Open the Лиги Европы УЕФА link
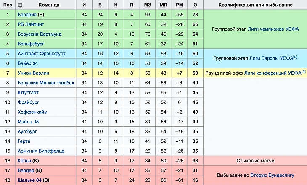 [268, 58]
